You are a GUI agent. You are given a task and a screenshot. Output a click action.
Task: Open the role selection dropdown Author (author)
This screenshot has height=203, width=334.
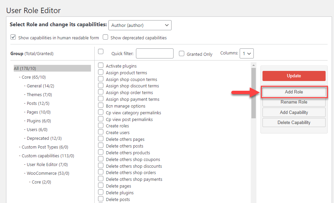(140, 25)
